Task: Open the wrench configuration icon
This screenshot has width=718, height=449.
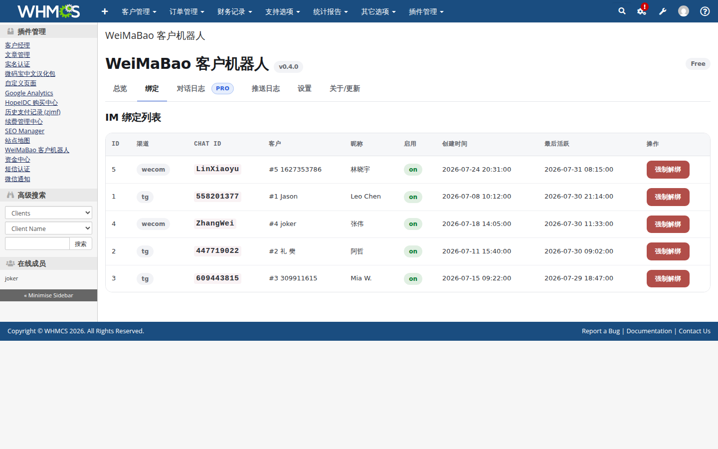Action: (663, 11)
